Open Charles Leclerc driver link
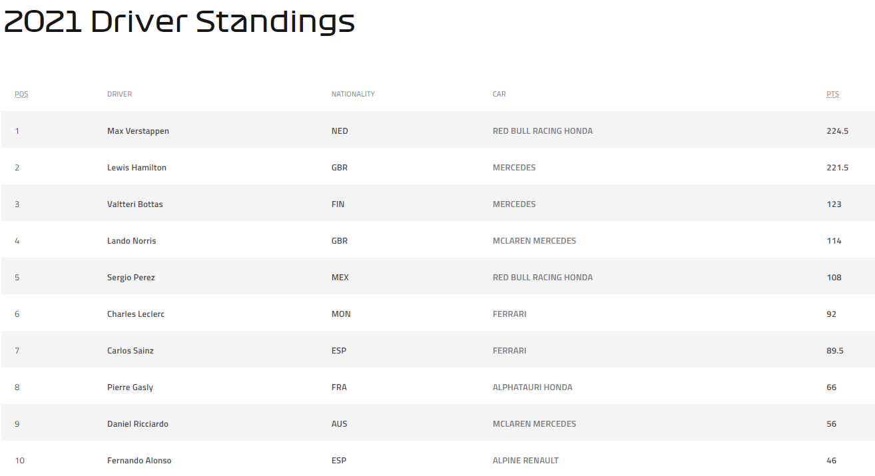The height and width of the screenshot is (476, 875). point(136,314)
